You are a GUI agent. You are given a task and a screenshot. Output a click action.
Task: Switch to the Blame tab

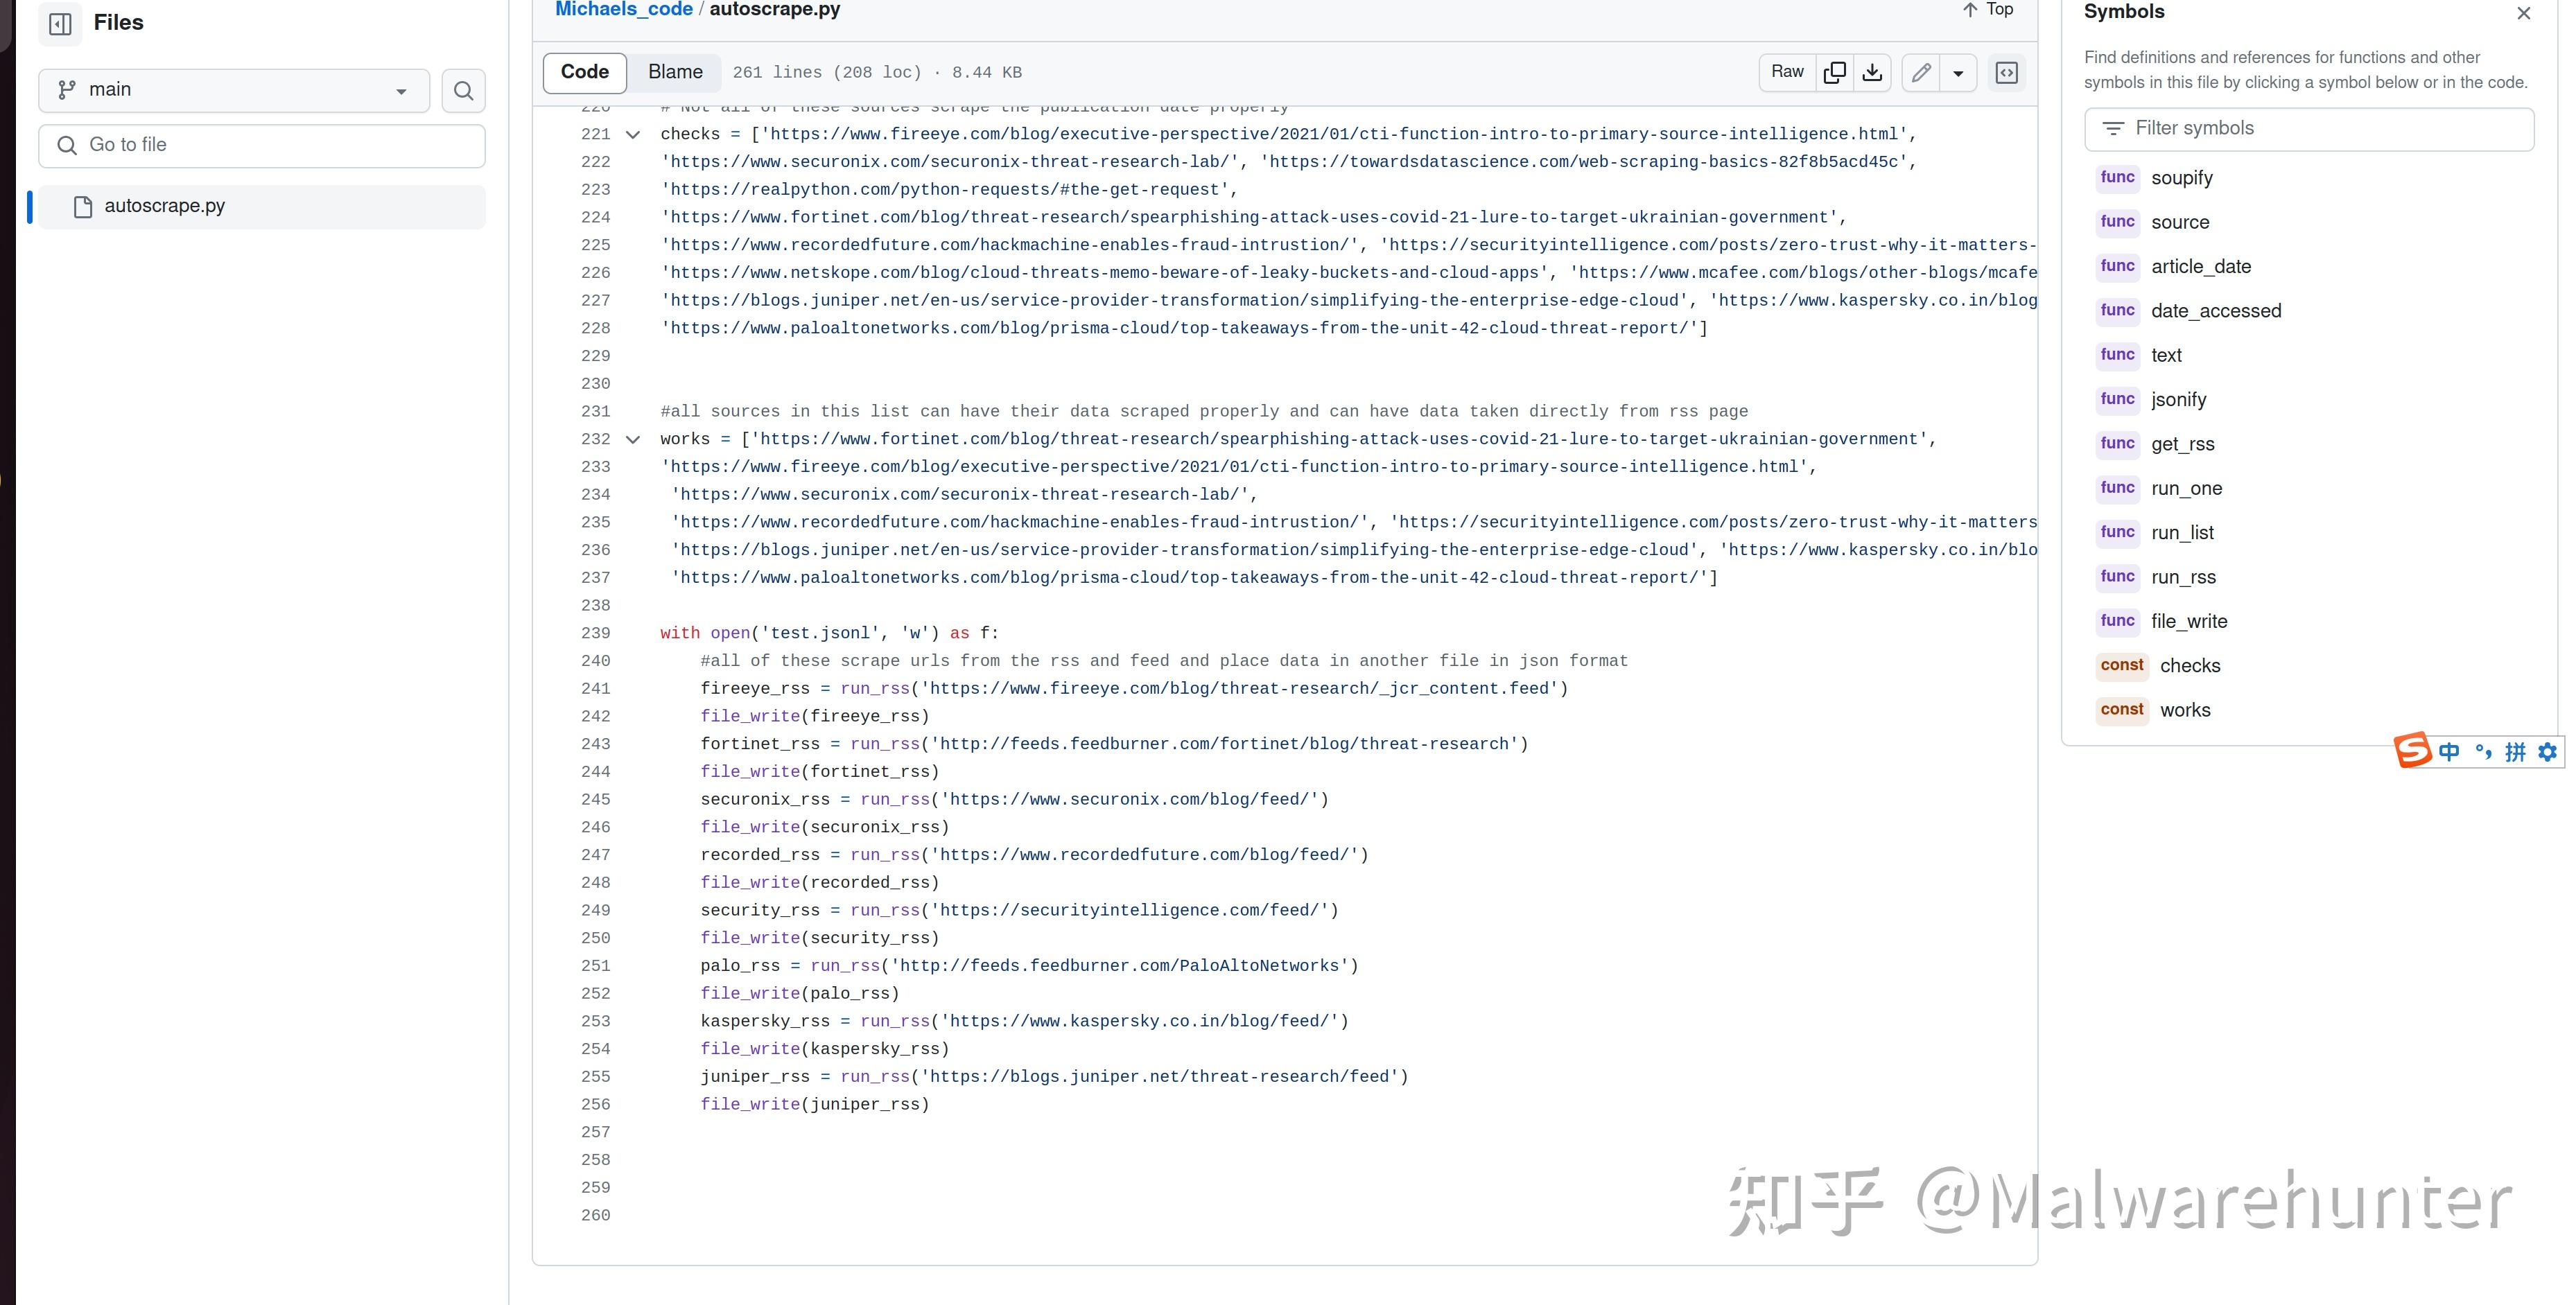click(x=674, y=72)
